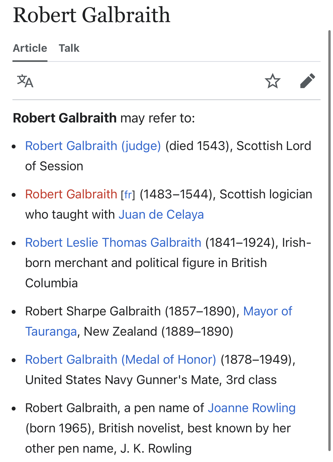This screenshot has width=333, height=462.
Task: Click the bold Robert Galbraith intro text
Action: point(65,118)
